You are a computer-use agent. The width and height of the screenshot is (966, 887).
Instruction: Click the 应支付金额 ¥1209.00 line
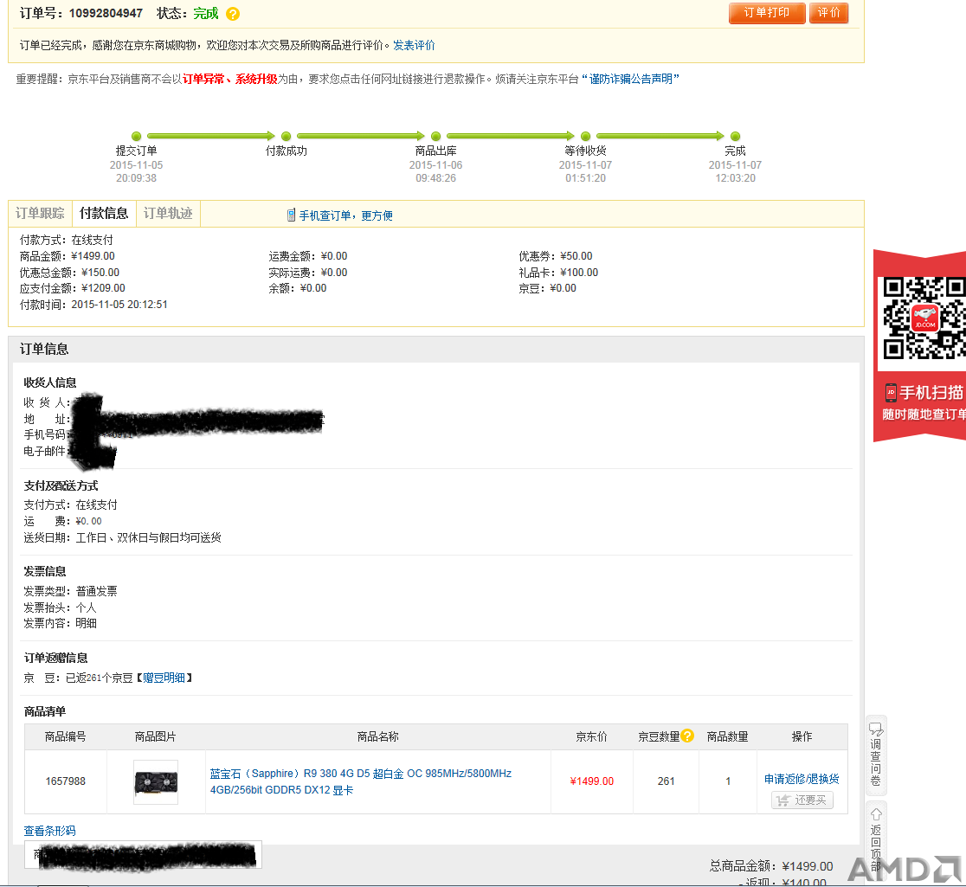click(x=72, y=288)
